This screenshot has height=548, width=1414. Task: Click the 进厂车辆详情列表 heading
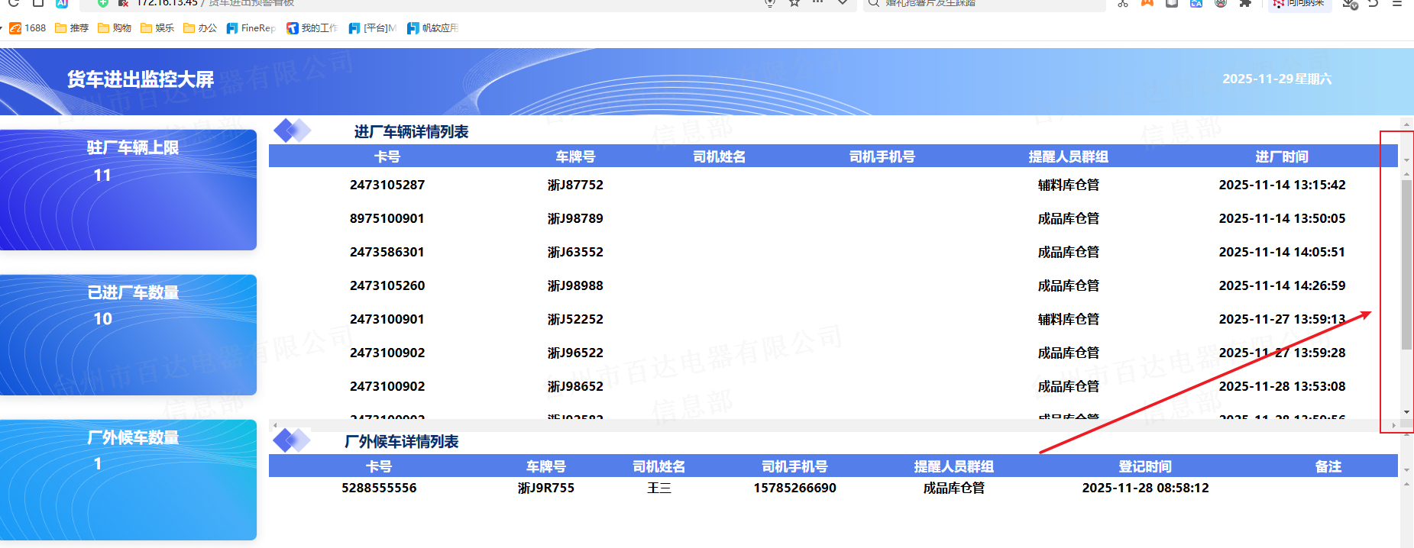pos(411,132)
